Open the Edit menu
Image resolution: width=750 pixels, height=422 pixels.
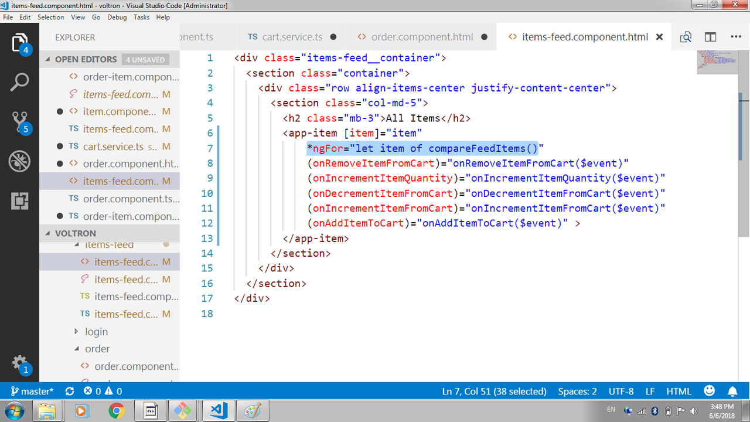pyautogui.click(x=25, y=17)
